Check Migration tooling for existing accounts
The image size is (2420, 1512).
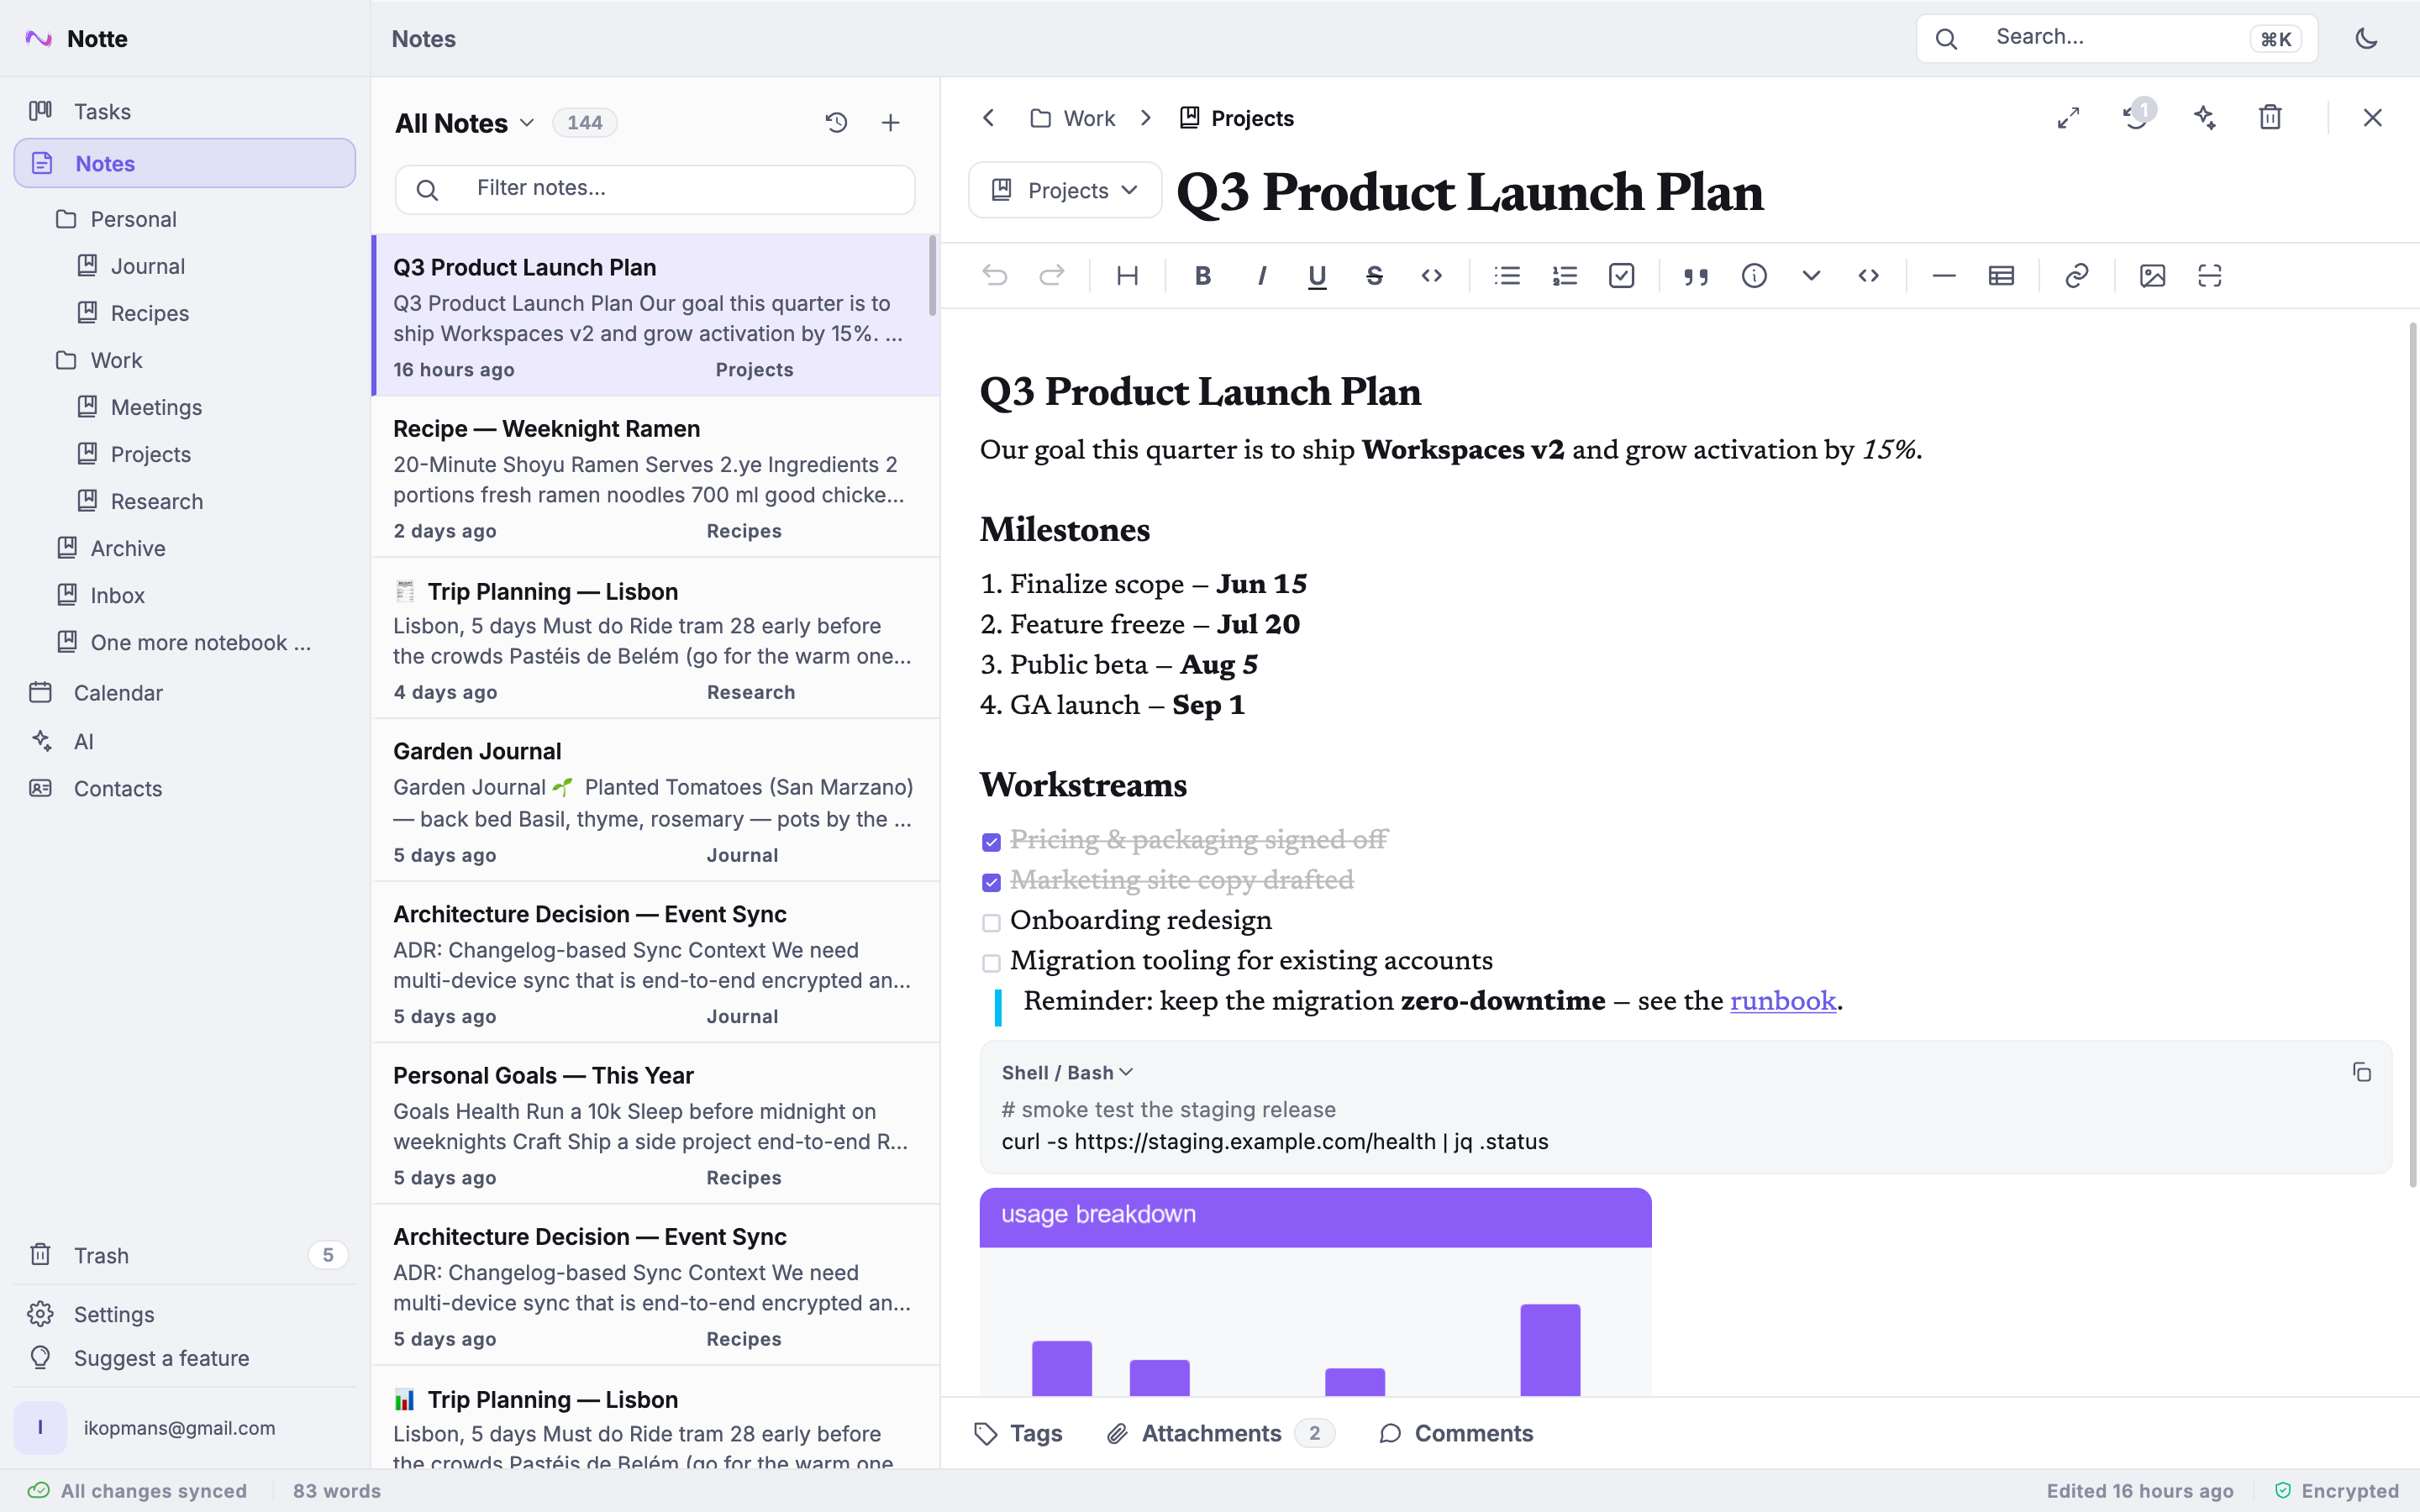coord(991,963)
